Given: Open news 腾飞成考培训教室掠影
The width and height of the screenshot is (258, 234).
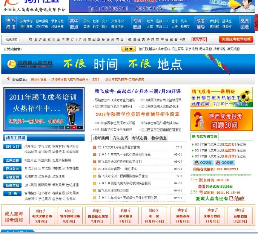Looking at the screenshot, I should tap(114, 191).
